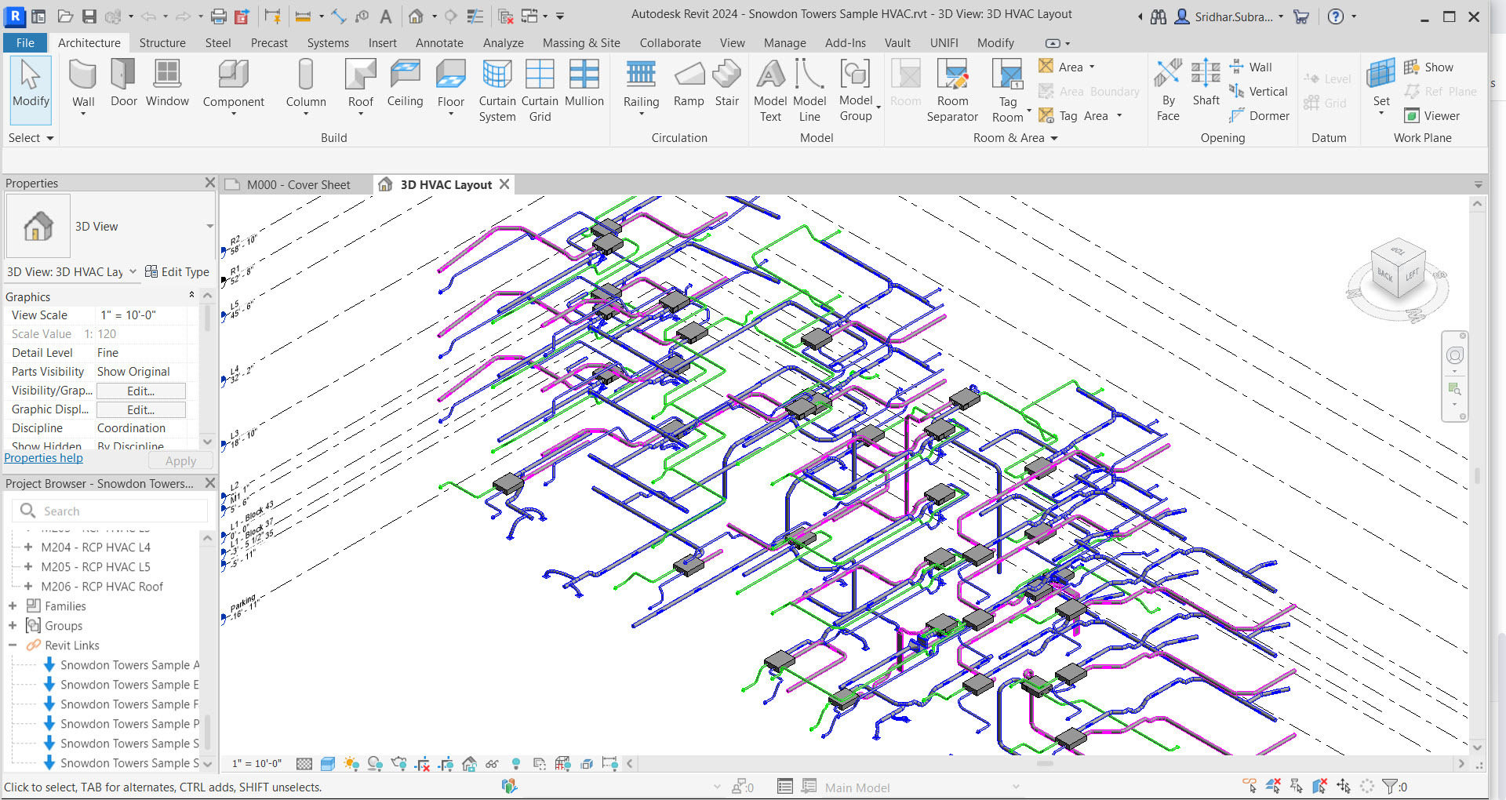Screen dimensions: 1506x800
Task: Select the Wall tool in Build panel
Action: click(x=83, y=85)
